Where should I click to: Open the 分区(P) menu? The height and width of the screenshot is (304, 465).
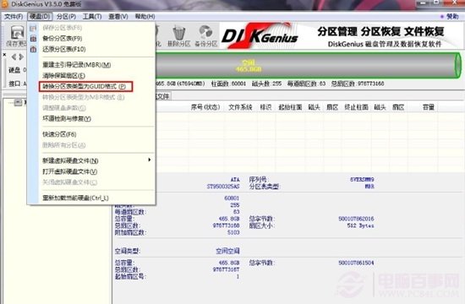[x=66, y=16]
